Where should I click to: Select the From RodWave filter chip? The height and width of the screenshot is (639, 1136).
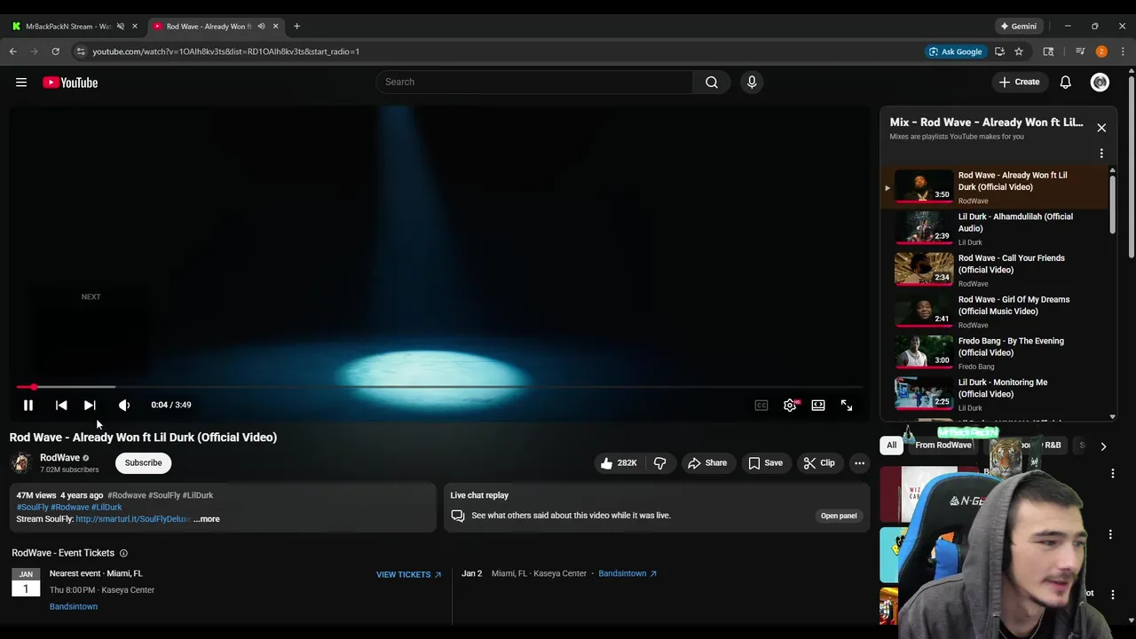click(943, 445)
